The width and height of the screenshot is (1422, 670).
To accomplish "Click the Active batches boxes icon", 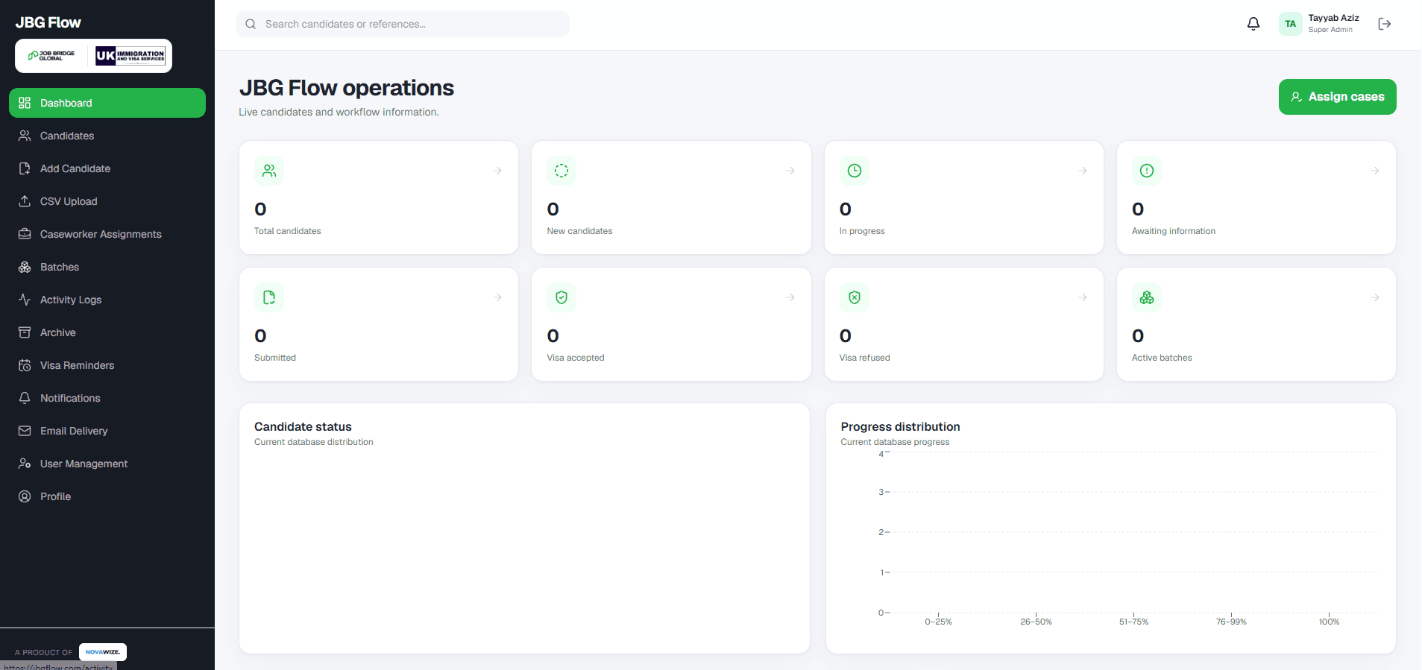I will pyautogui.click(x=1147, y=297).
